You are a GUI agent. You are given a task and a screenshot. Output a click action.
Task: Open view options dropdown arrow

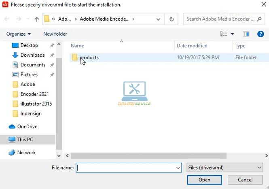(x=233, y=34)
